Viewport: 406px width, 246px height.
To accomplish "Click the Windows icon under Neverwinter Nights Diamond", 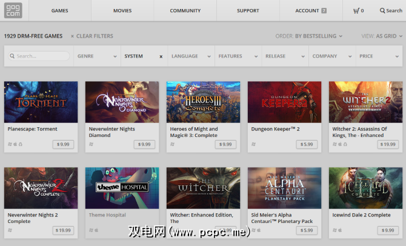I will [91, 144].
